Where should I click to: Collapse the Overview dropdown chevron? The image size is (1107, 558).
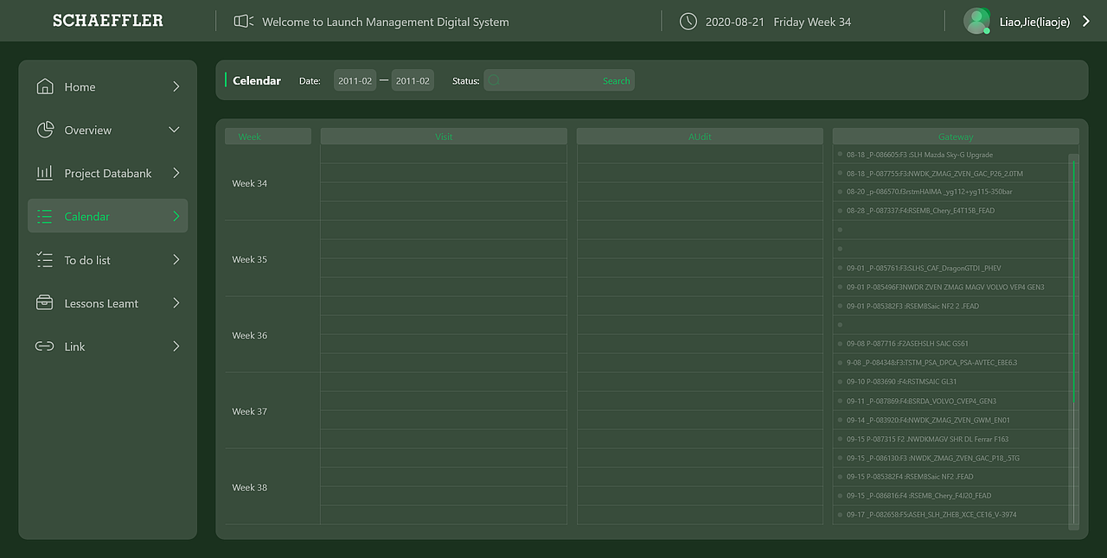pyautogui.click(x=174, y=130)
